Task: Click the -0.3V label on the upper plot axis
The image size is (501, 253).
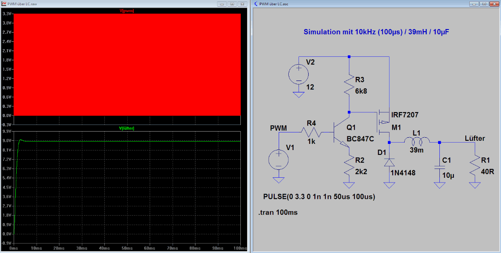Action: tap(7, 125)
